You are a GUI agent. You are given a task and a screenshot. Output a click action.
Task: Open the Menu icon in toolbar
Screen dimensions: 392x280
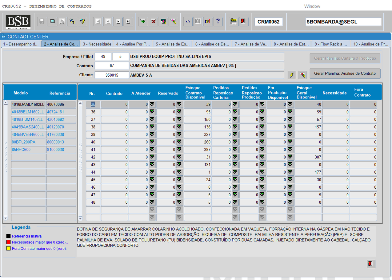[x=234, y=22]
